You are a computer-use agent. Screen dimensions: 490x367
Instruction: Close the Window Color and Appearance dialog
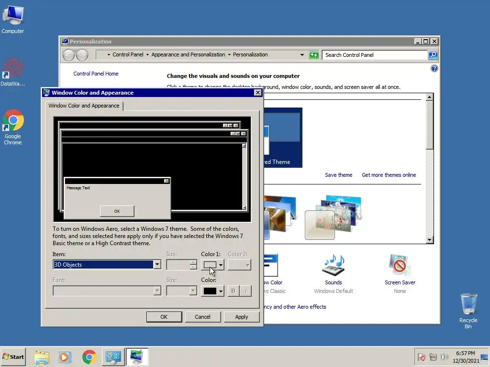click(x=258, y=93)
